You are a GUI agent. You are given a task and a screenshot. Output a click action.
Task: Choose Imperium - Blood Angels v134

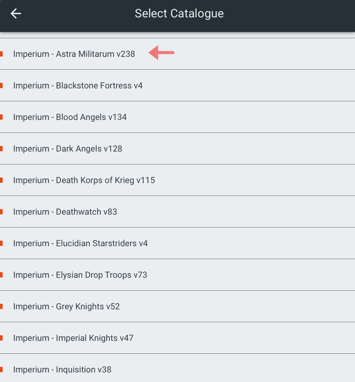pos(177,117)
